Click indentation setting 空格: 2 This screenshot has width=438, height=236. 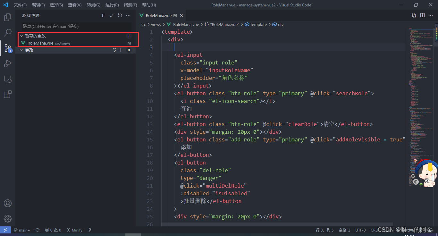[x=344, y=230]
